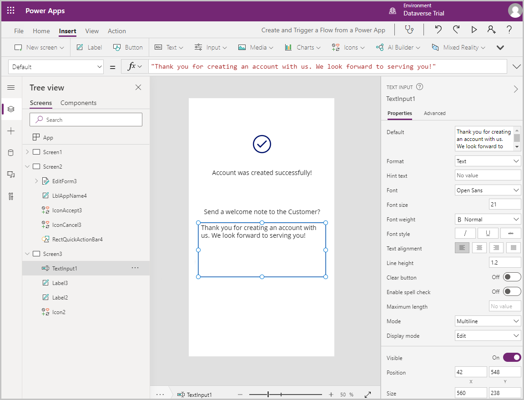Collapse Screen2 in the tree view

click(x=27, y=166)
